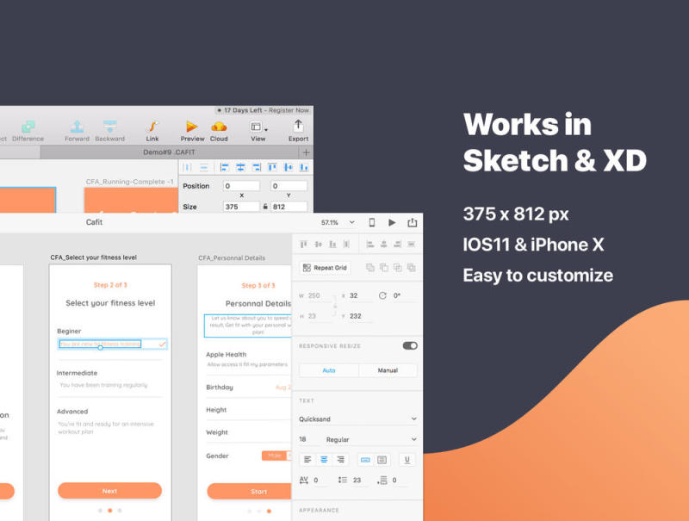Screen dimensions: 689x521
Task: Toggle underline formatting in the Text section
Action: tap(406, 460)
